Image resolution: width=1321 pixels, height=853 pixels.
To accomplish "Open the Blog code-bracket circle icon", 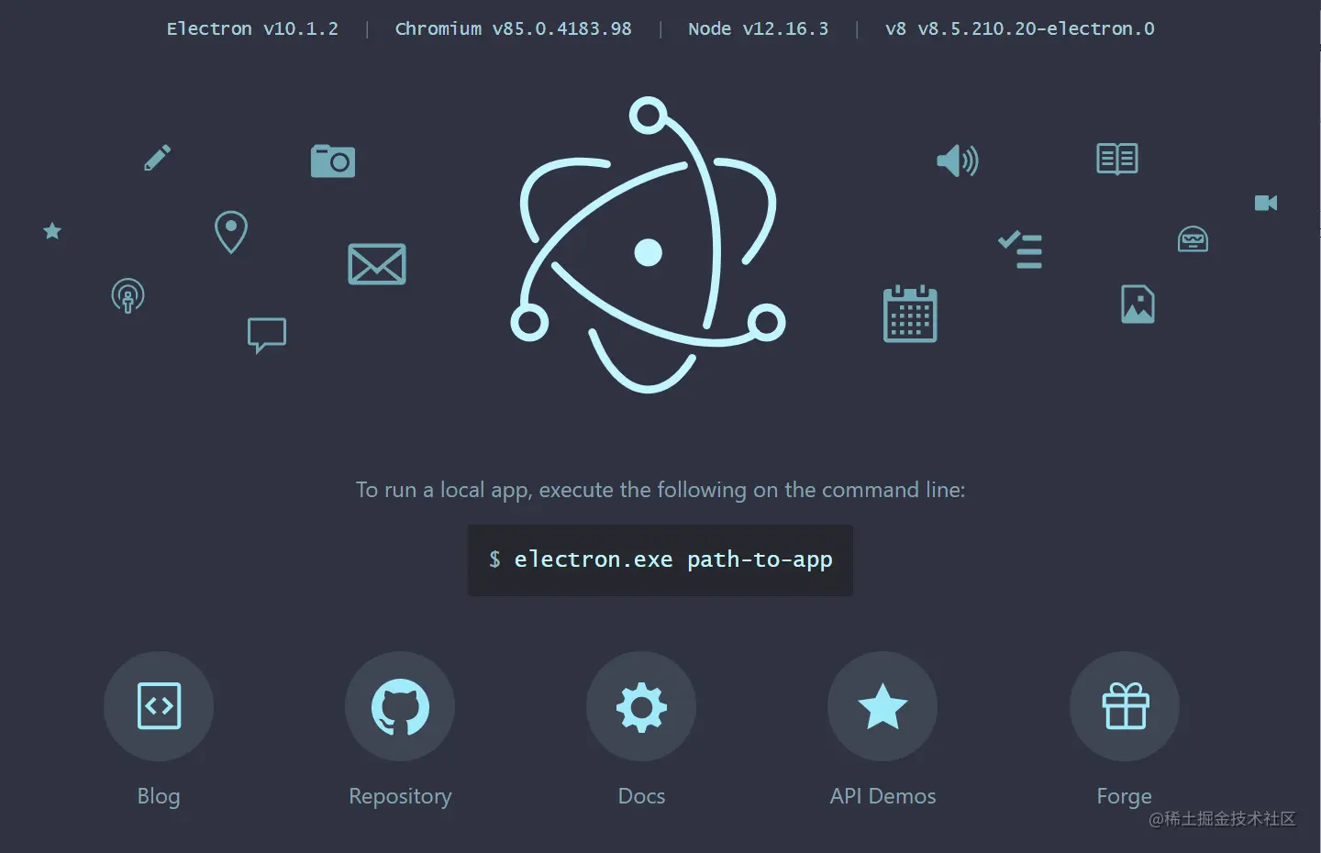I will pos(159,706).
